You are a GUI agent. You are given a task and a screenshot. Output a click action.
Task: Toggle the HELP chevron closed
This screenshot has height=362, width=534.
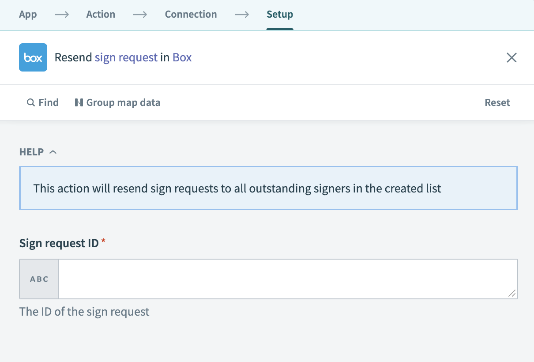pos(53,151)
